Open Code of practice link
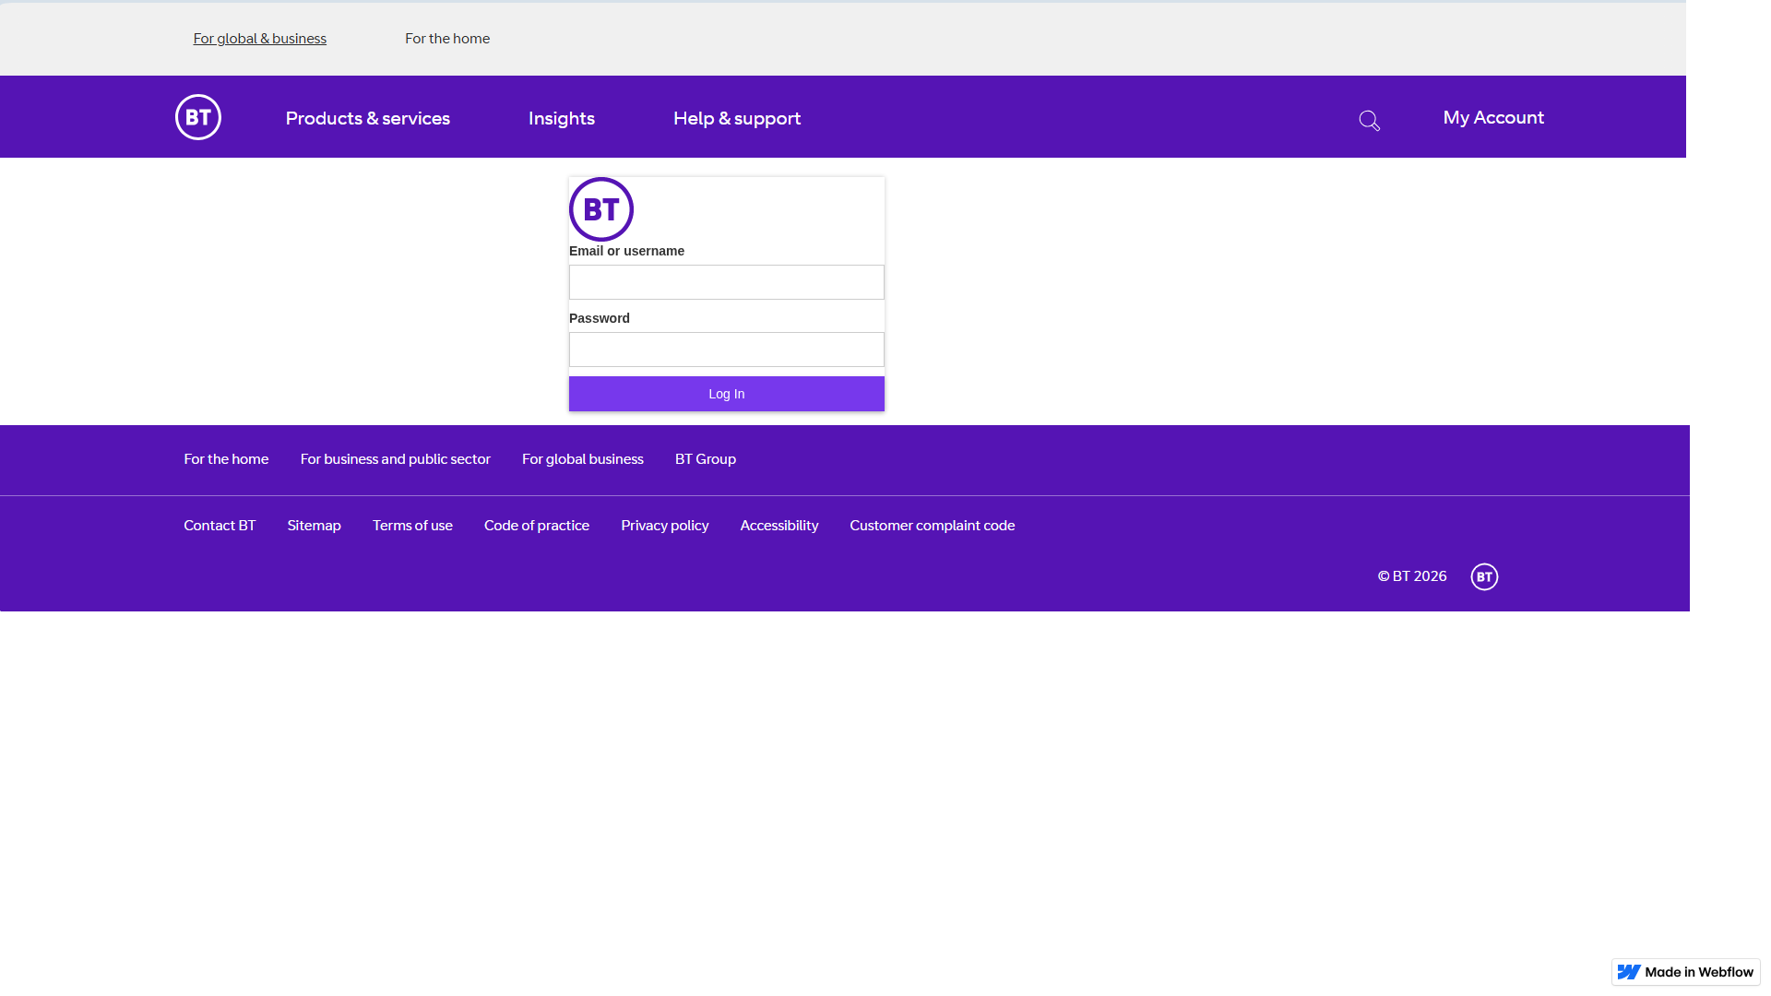The height and width of the screenshot is (996, 1771). (537, 525)
